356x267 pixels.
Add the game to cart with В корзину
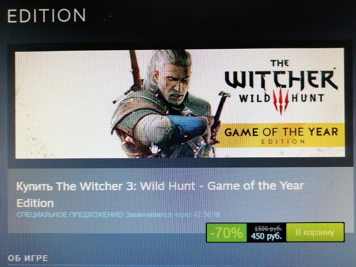tap(315, 232)
